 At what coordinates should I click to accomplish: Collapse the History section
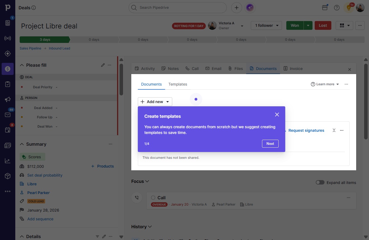pyautogui.click(x=150, y=227)
